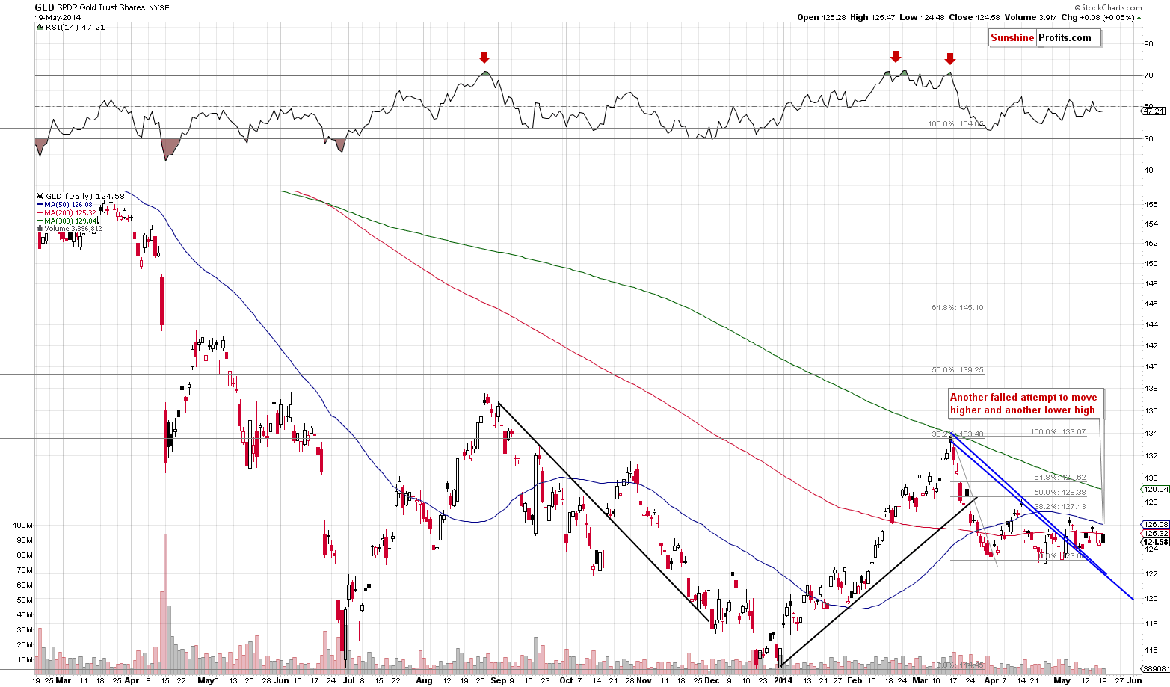Click the '61.8%: 145.10' Fibonacci label
1170x687 pixels.
(958, 307)
